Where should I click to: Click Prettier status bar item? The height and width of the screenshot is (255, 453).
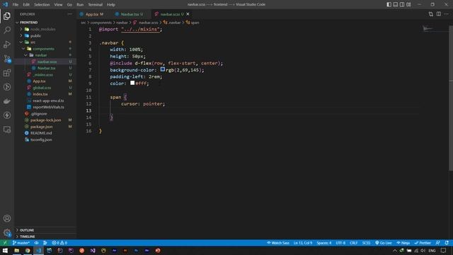click(x=423, y=243)
